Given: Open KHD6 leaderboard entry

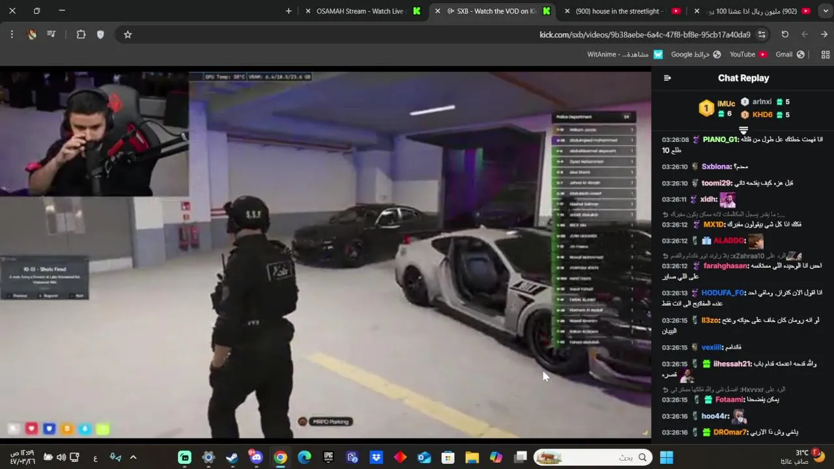Looking at the screenshot, I should click(765, 115).
